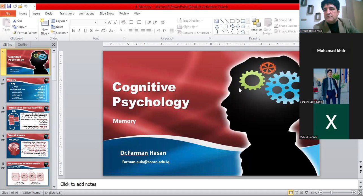Select the Format Painter tool

point(25,33)
